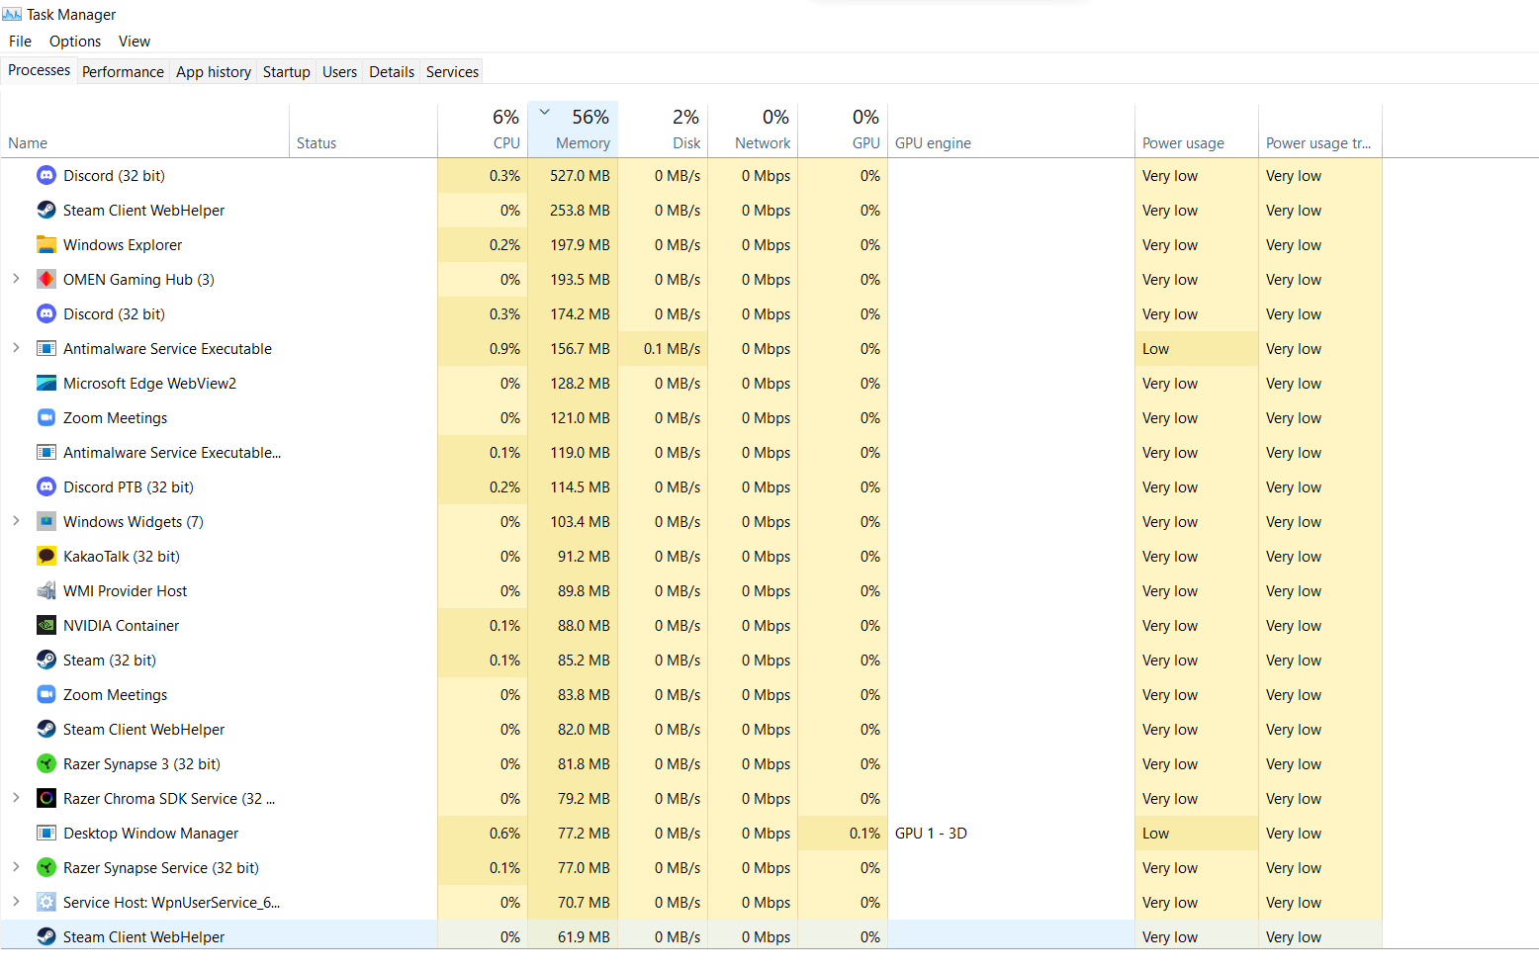Click Low power usage in Antimalware row
The image size is (1539, 970).
1197,348
